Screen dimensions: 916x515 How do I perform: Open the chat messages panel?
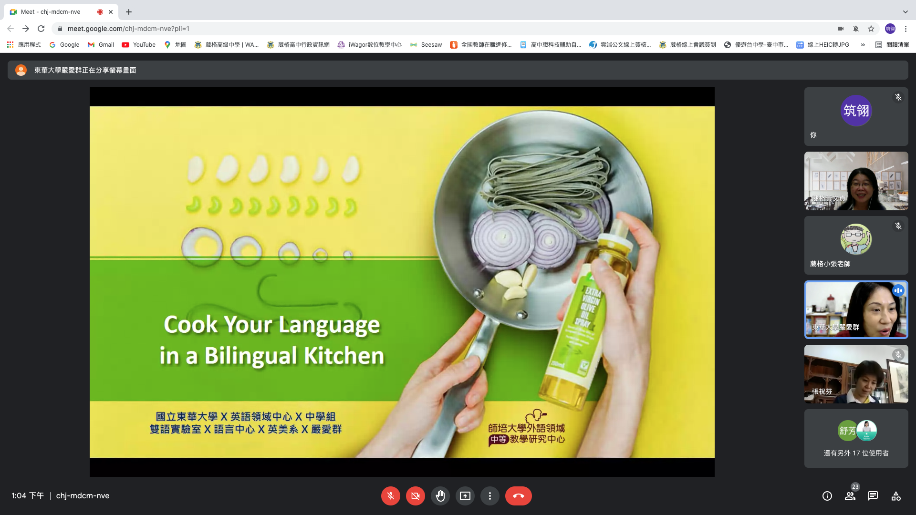click(x=873, y=496)
